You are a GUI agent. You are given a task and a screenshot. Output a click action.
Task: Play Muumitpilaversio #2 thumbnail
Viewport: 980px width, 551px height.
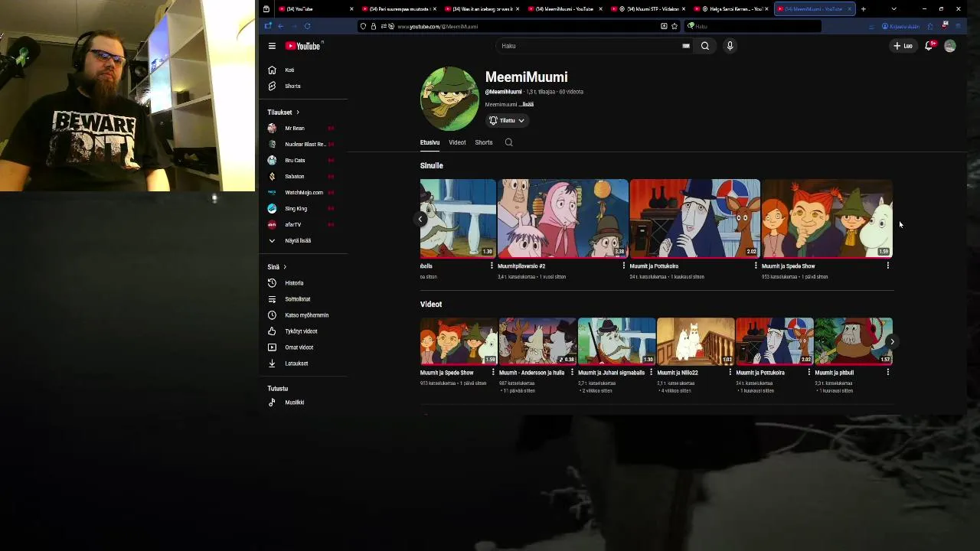point(563,218)
